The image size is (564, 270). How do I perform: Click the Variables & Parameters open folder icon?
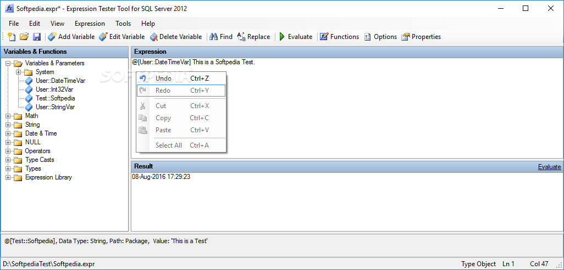point(18,64)
